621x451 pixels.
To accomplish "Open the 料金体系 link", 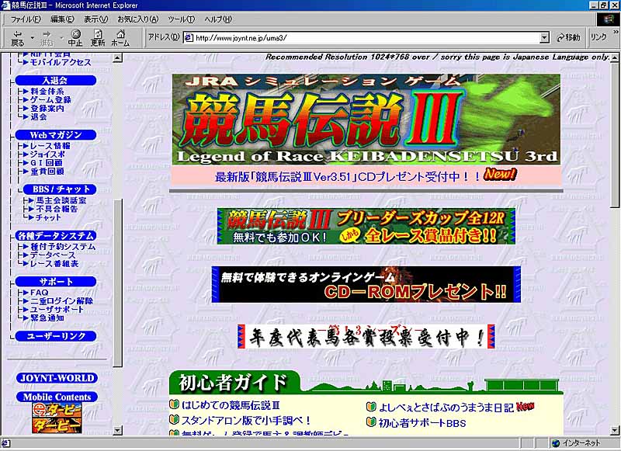I will coord(47,91).
